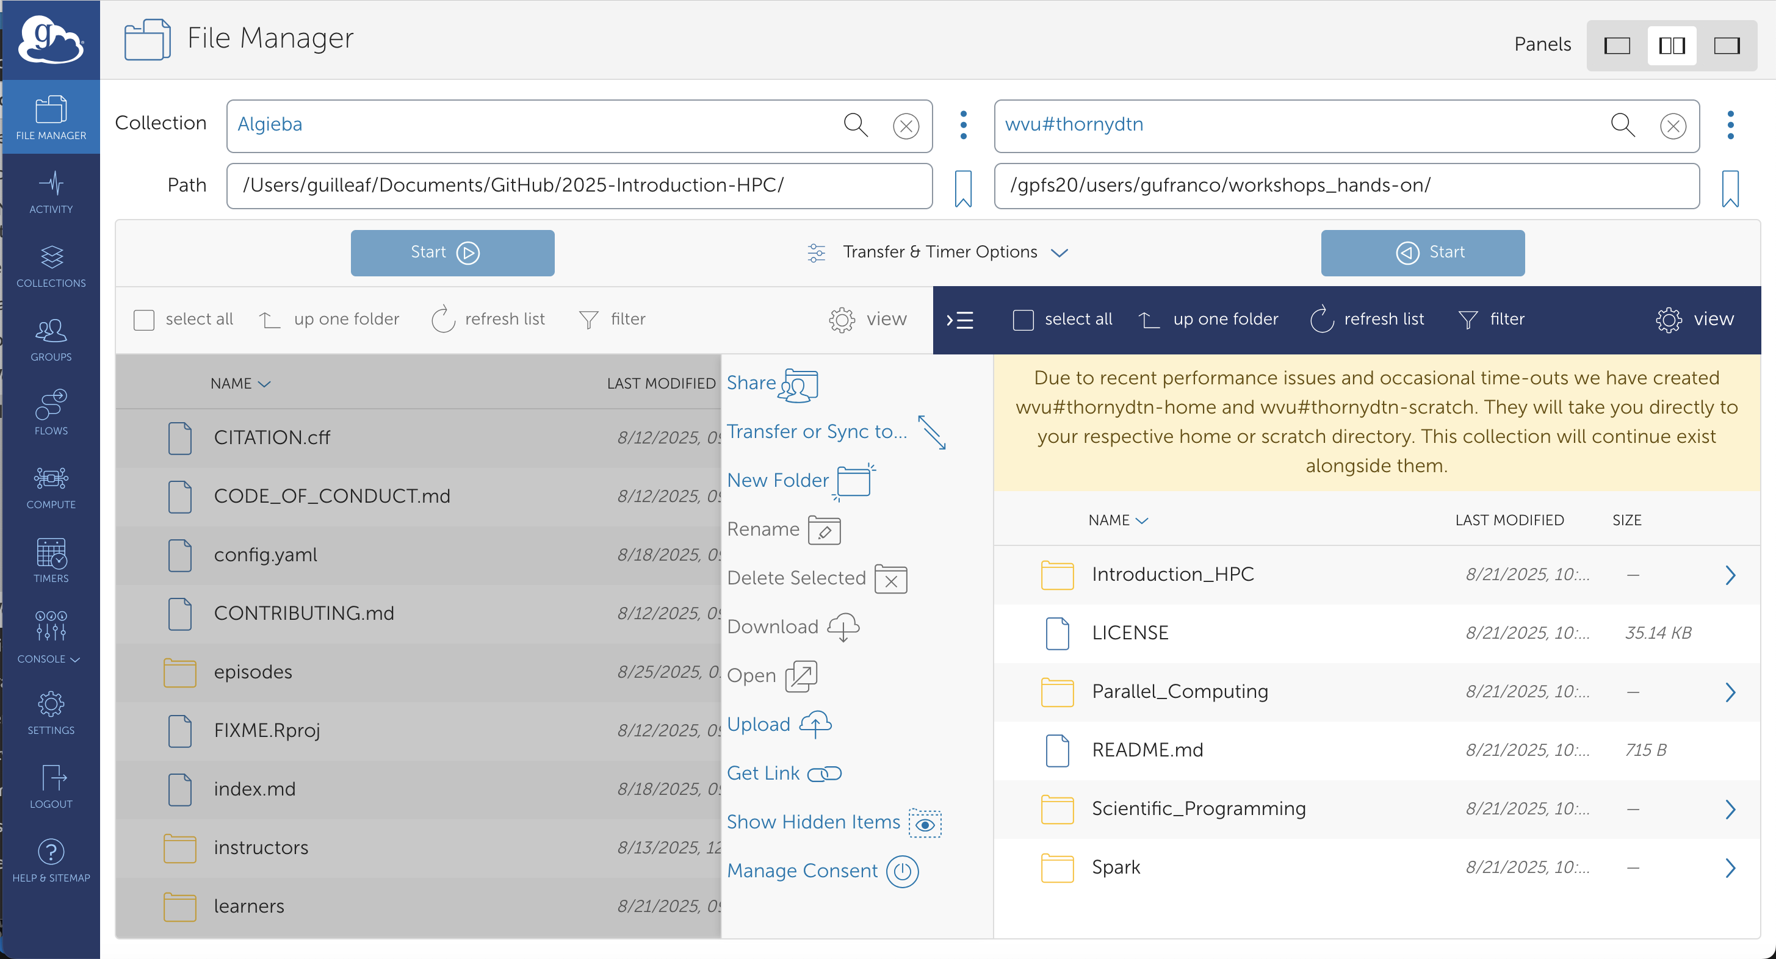Viewport: 1776px width, 959px height.
Task: Choose Manage Consent from the menu
Action: pos(823,872)
